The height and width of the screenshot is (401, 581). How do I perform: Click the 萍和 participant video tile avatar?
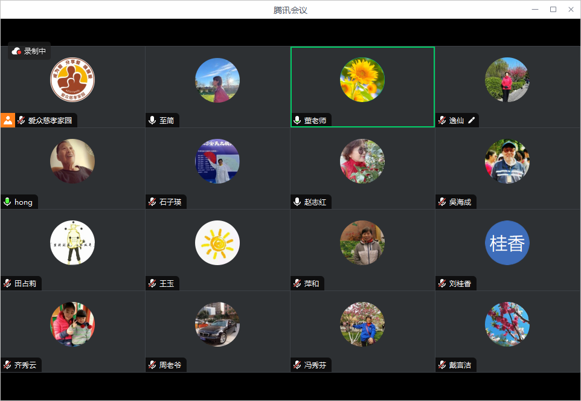tap(362, 243)
